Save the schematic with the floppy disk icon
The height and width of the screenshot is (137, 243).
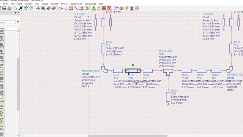[x=4, y=8]
